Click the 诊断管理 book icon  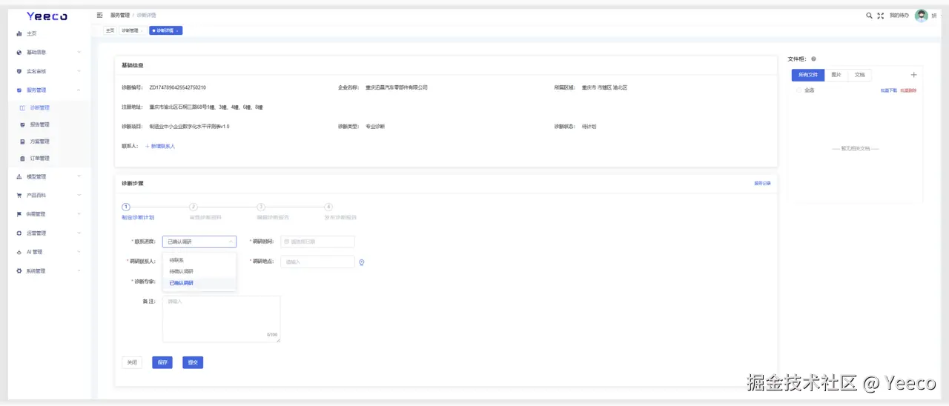[23, 108]
